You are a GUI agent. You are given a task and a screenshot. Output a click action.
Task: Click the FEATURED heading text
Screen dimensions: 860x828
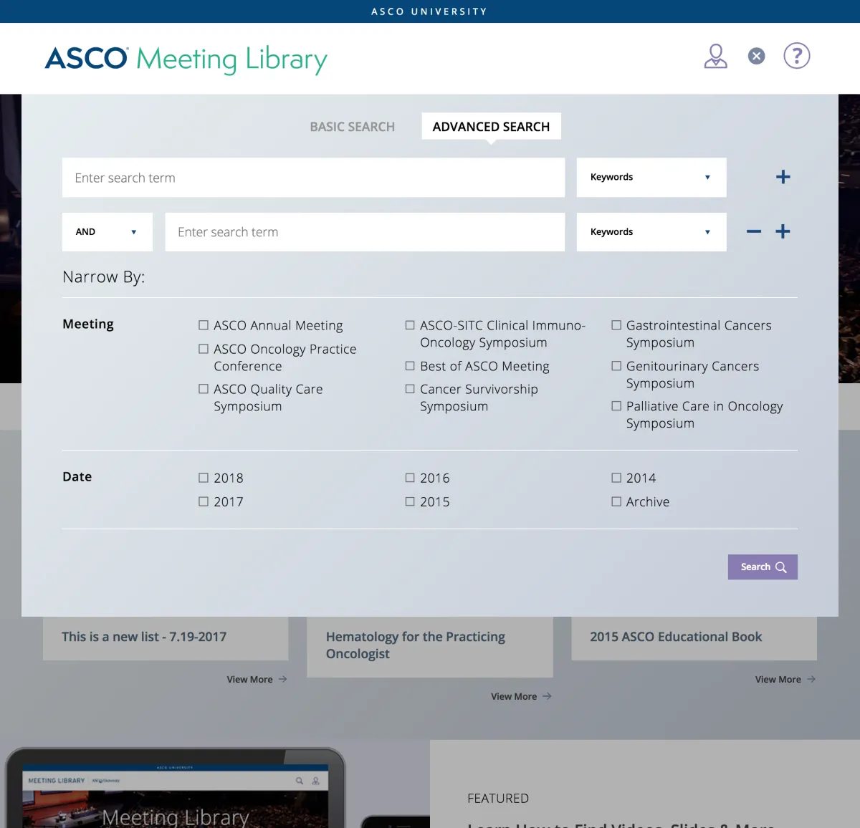click(498, 799)
